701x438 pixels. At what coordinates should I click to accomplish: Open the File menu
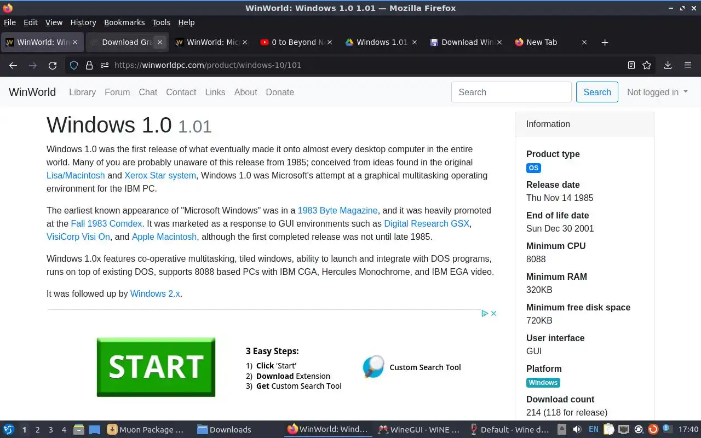pos(10,22)
